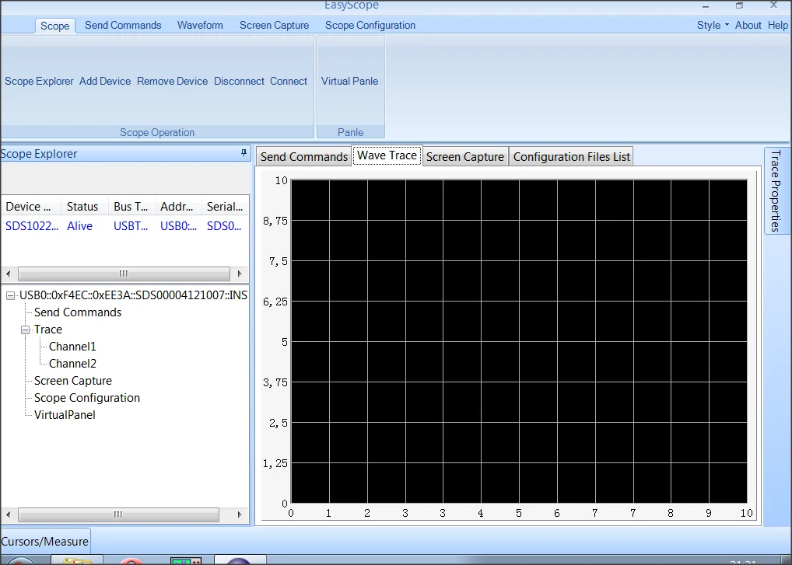The image size is (792, 565).
Task: Expand the Trace Properties side panel
Action: (775, 190)
